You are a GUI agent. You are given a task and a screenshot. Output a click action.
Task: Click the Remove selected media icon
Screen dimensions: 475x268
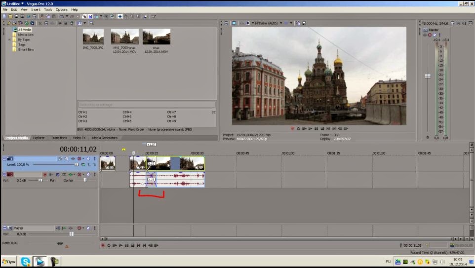pyautogui.click(x=40, y=23)
